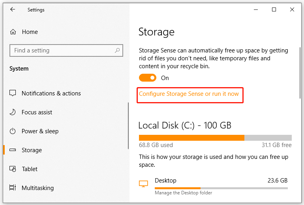
Task: Click the Storage page heading
Action: [156, 32]
